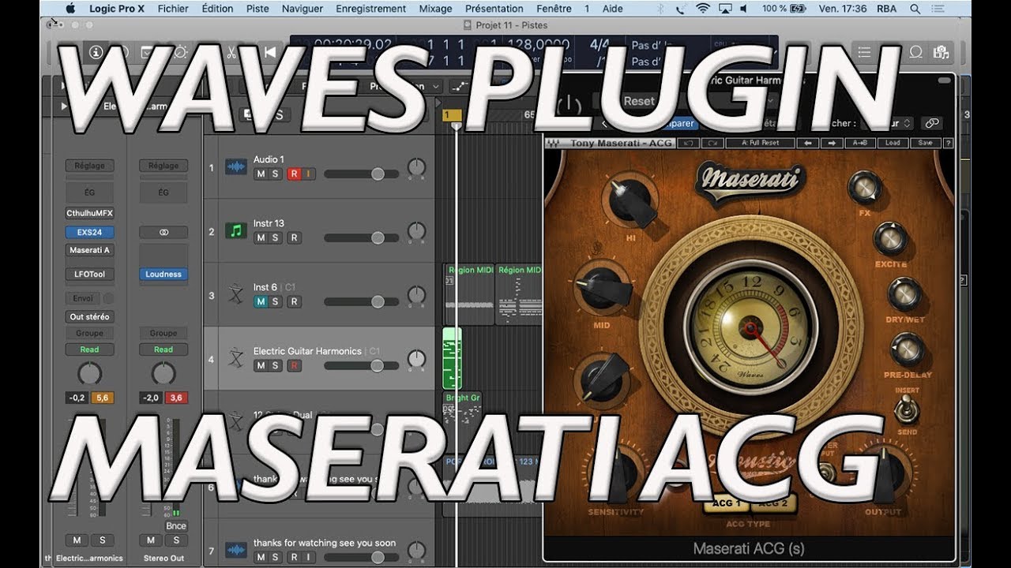Open the Mixage menu
Viewport: 1011px width, 568px height.
coord(435,9)
